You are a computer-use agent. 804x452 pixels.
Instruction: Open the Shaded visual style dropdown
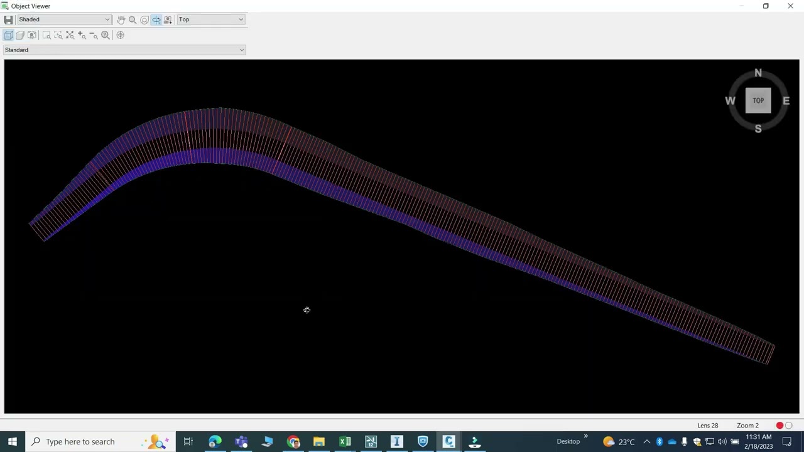63,19
